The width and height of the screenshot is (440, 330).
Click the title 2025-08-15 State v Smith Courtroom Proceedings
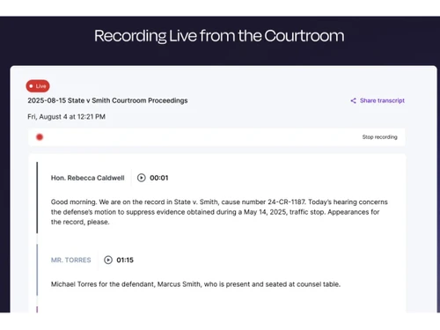(107, 100)
